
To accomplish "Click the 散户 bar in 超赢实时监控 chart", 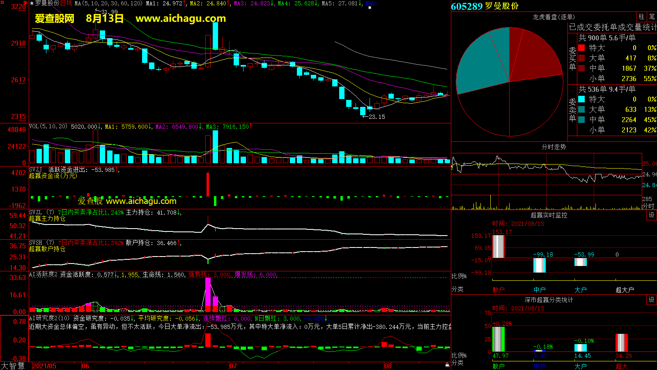I will pos(498,246).
